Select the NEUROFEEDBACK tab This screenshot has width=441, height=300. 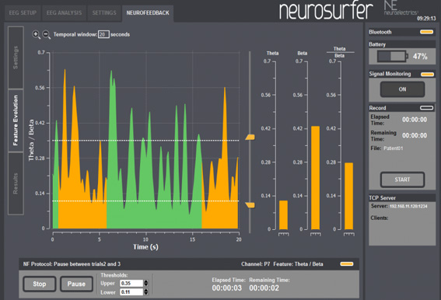coord(148,13)
